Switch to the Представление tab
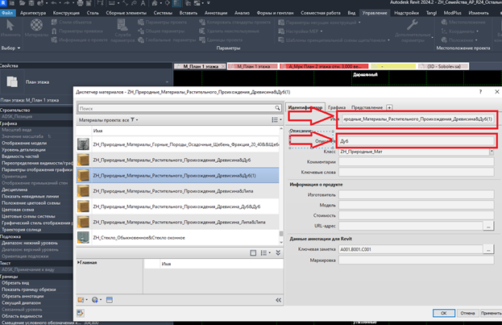Screen dimensions: 502x325 [x=367, y=107]
